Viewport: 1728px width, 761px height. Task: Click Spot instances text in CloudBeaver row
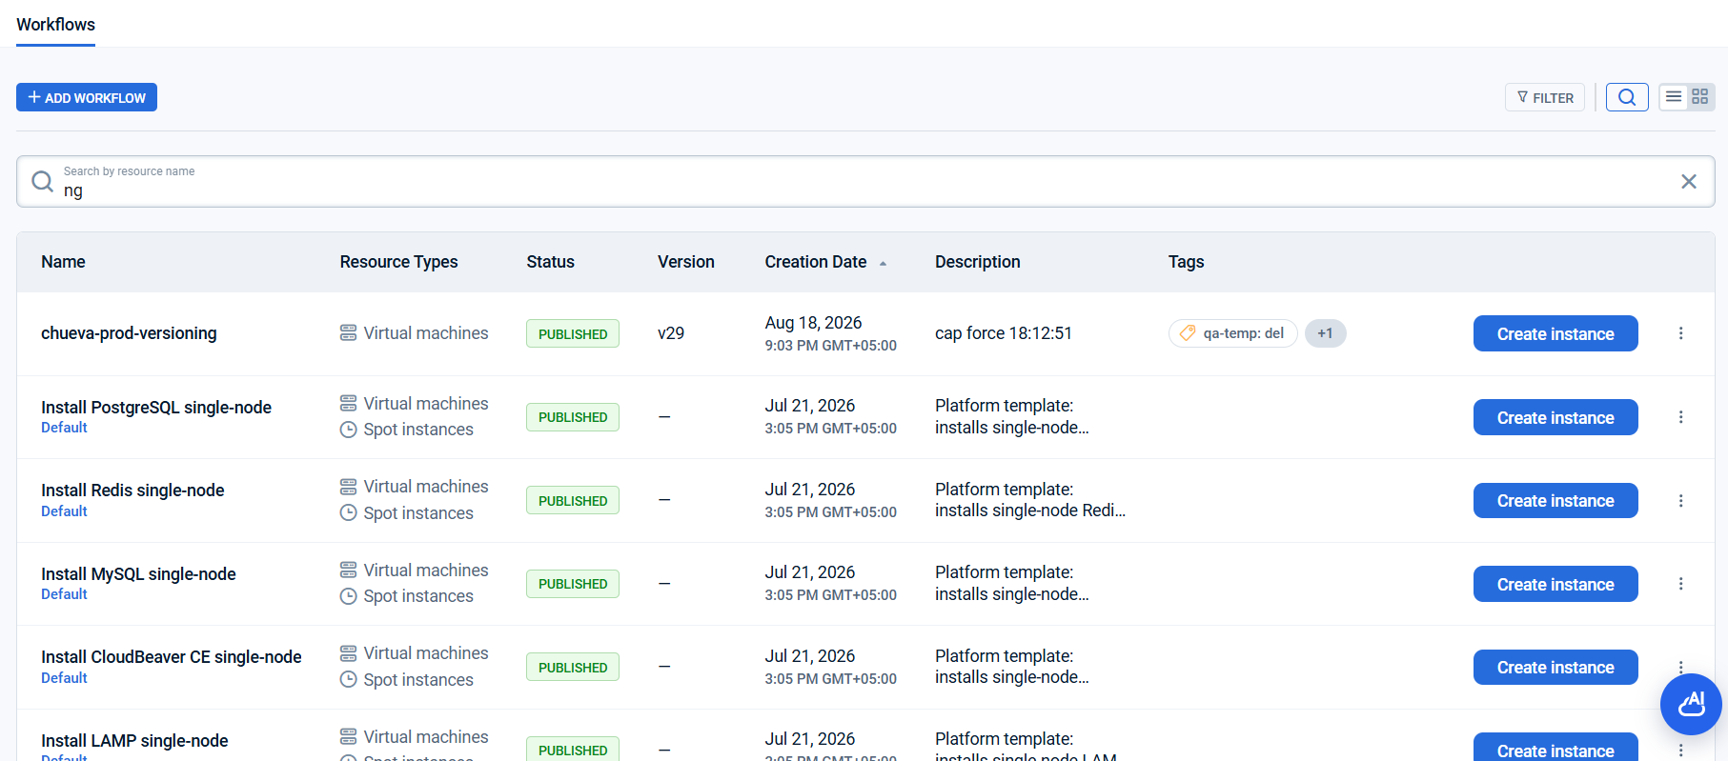[418, 680]
